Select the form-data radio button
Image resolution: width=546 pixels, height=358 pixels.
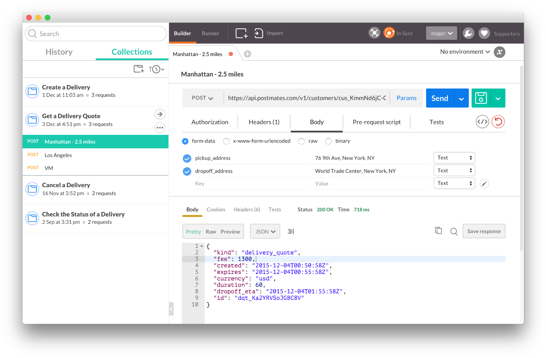185,141
